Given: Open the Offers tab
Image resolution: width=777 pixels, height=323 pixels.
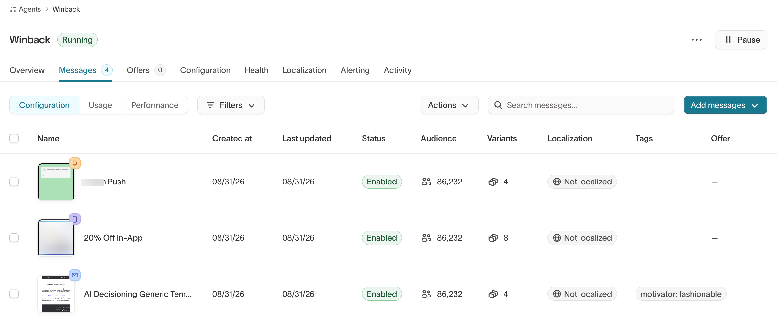Looking at the screenshot, I should [146, 70].
